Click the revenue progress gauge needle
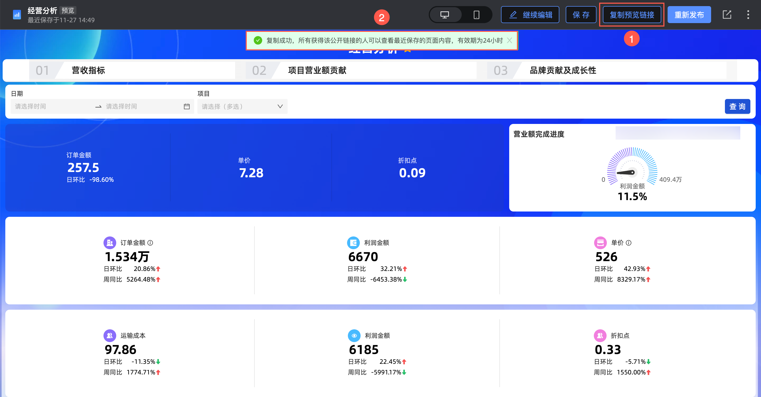This screenshot has width=761, height=397. [626, 172]
